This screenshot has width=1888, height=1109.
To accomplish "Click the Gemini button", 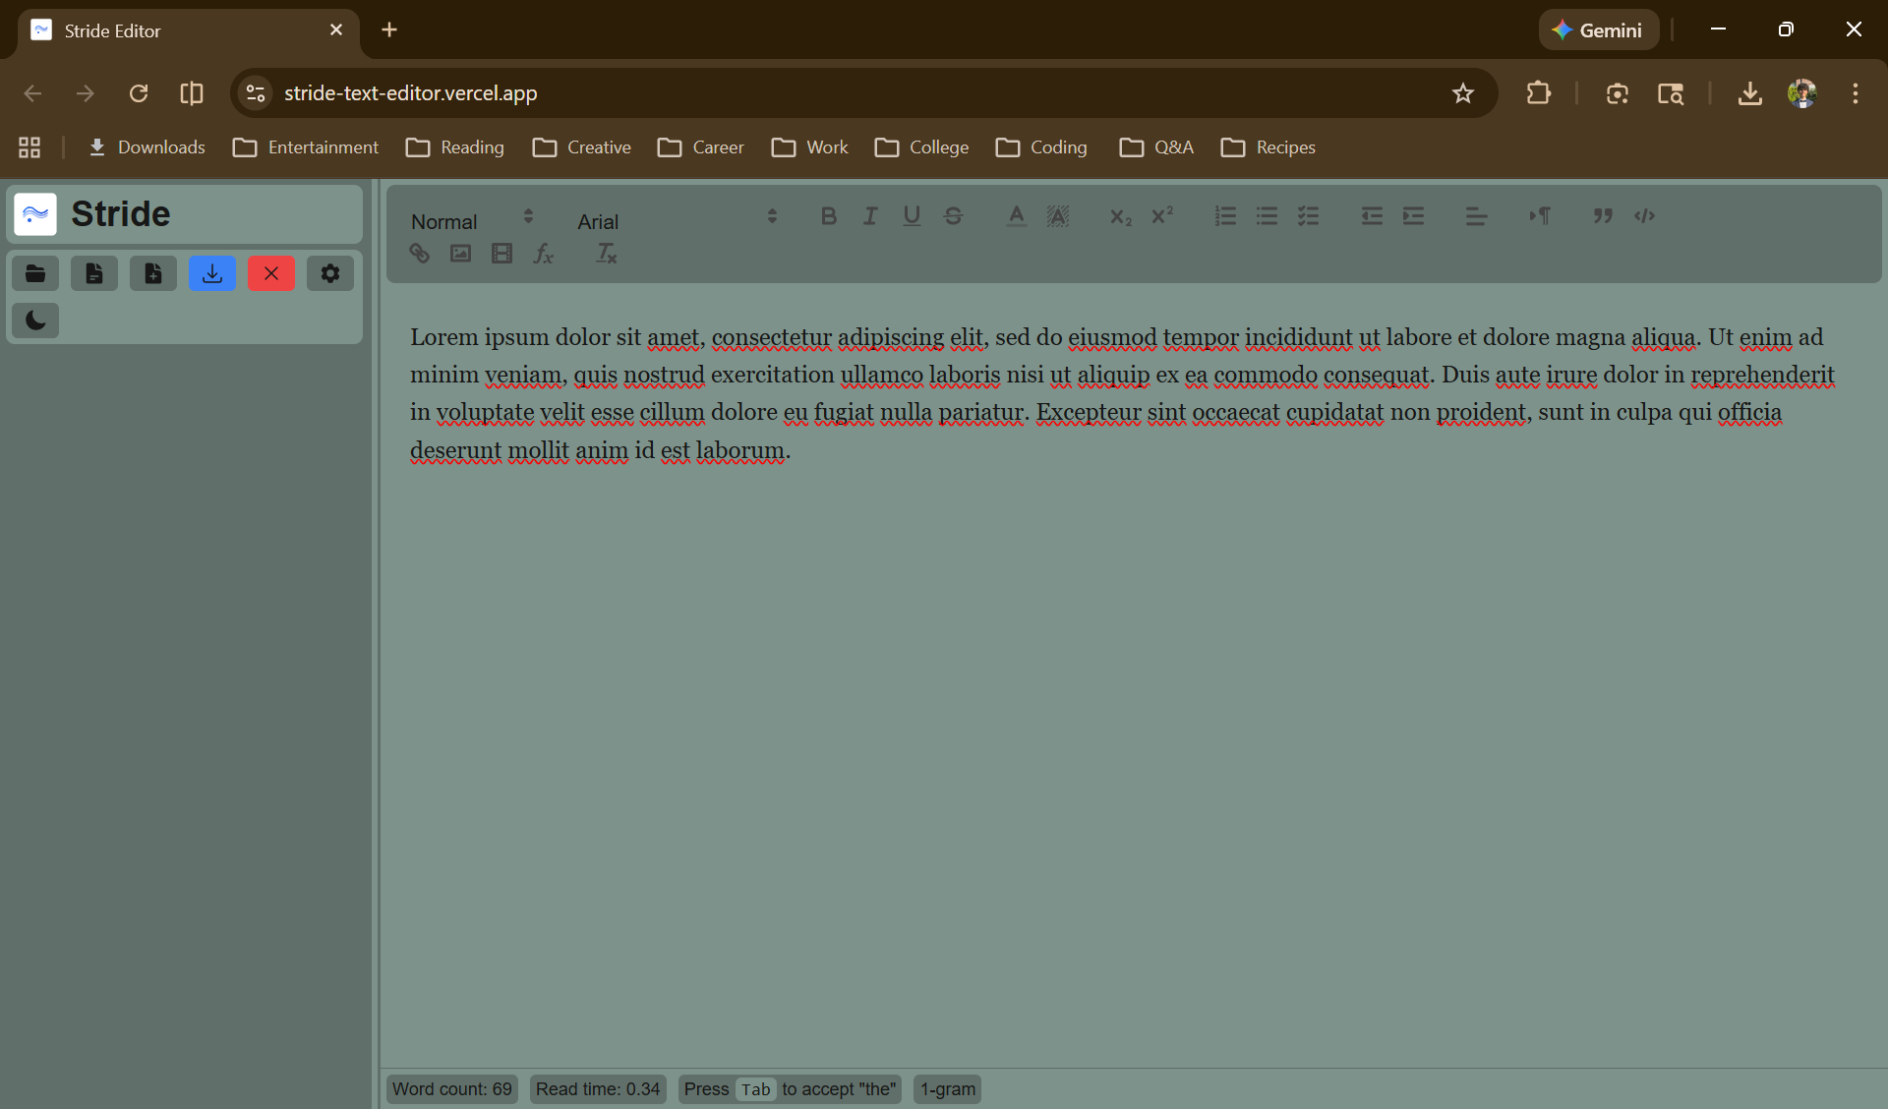I will [x=1598, y=30].
